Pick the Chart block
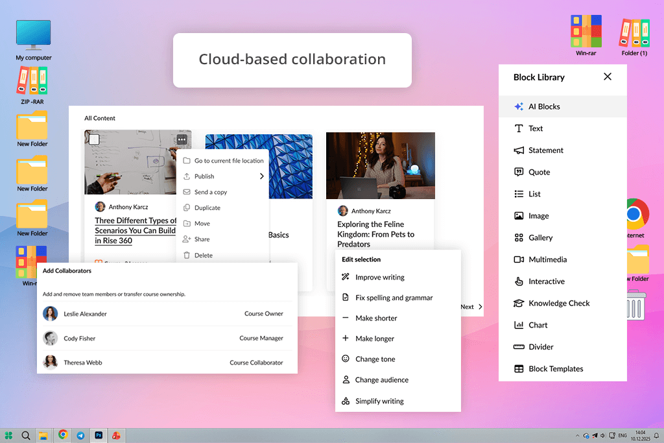Viewport: 664px width, 443px height. pos(562,325)
